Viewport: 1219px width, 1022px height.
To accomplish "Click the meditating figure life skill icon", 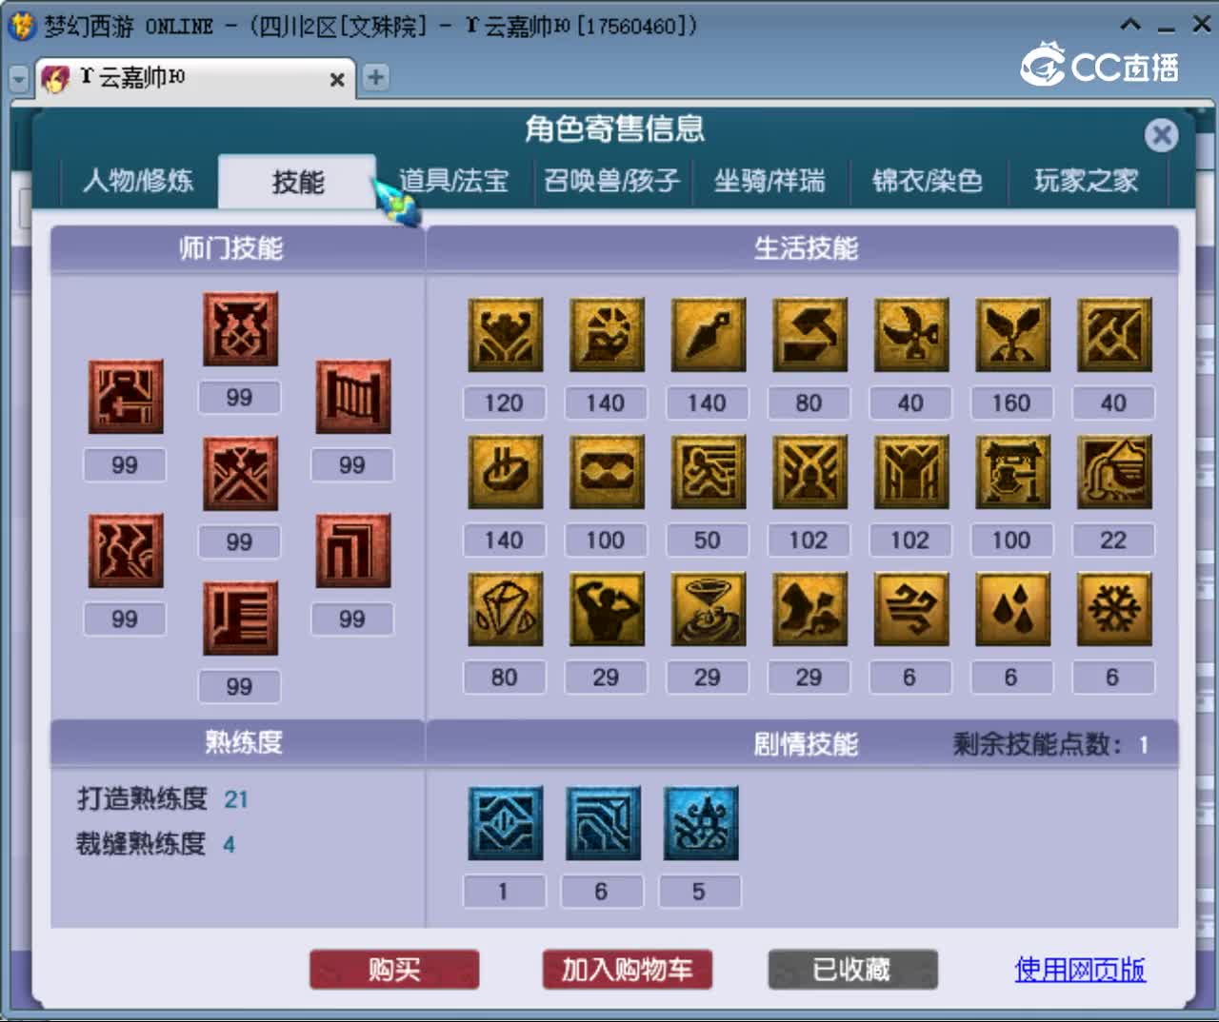I will coord(607,334).
